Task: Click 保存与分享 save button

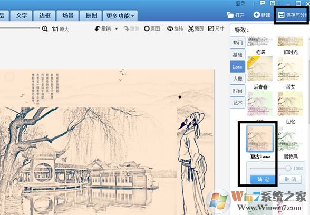Action: tap(292, 15)
